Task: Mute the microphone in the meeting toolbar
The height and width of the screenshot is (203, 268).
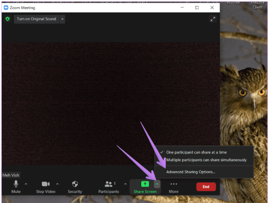Action: pyautogui.click(x=16, y=187)
